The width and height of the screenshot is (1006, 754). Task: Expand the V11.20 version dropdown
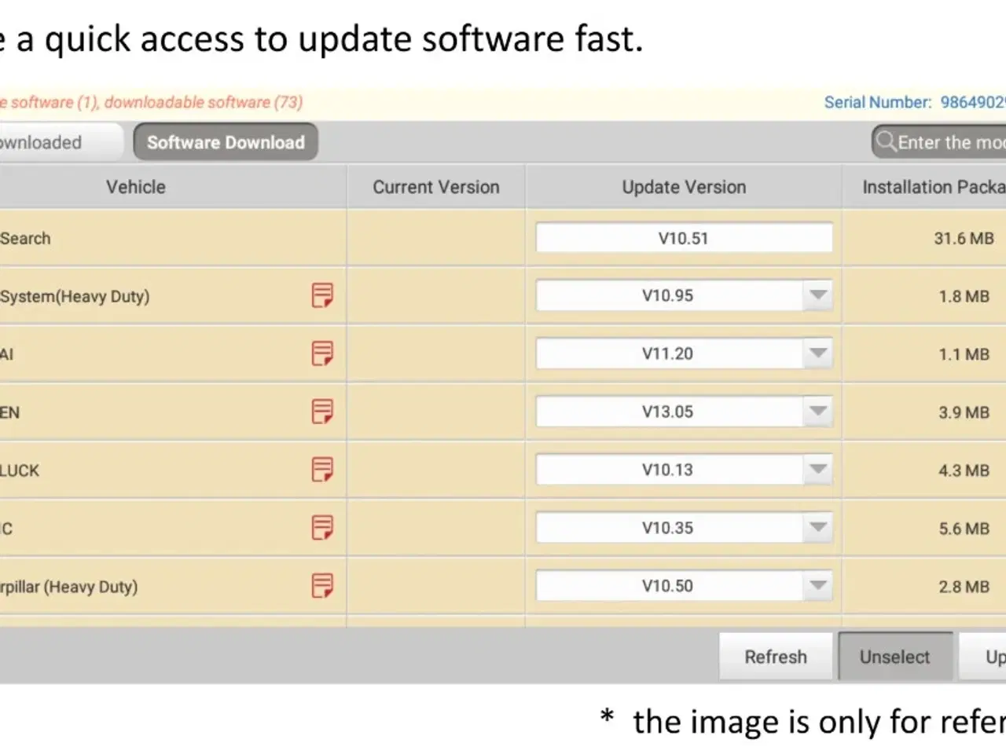click(x=817, y=354)
